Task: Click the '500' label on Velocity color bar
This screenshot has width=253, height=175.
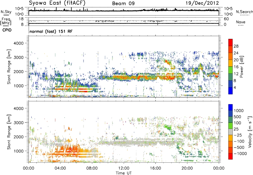Action: [238, 117]
